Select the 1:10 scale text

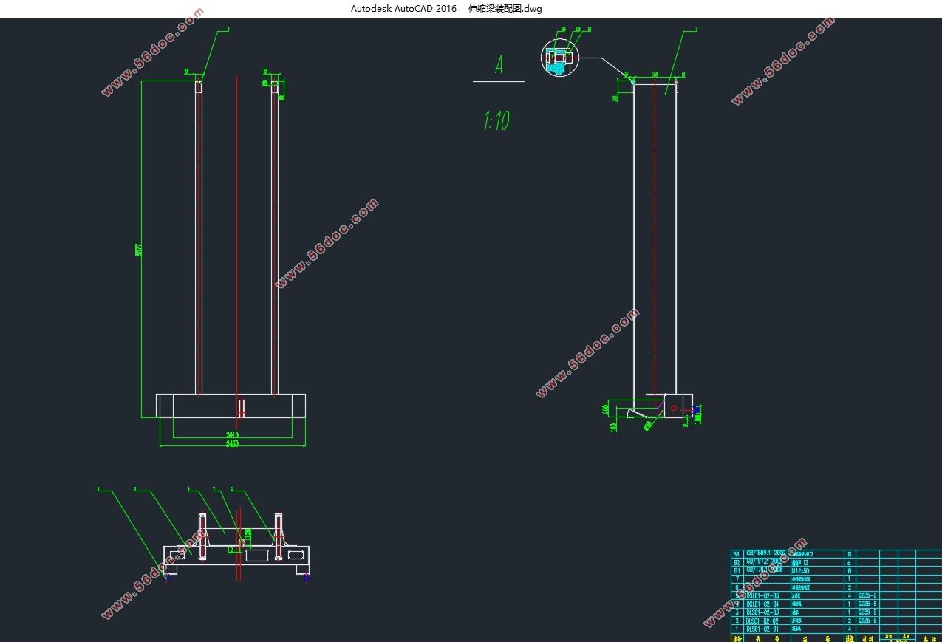[496, 120]
